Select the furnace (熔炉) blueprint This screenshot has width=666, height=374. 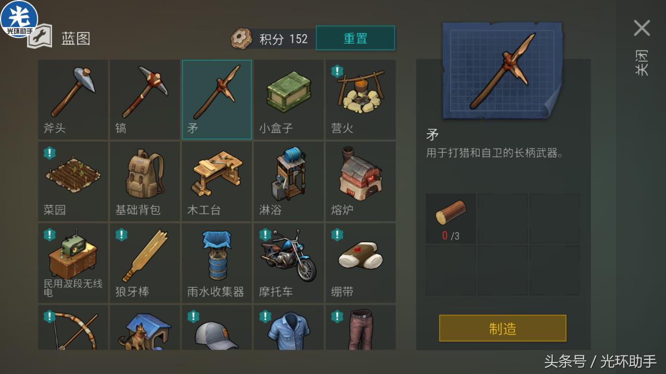(x=361, y=181)
